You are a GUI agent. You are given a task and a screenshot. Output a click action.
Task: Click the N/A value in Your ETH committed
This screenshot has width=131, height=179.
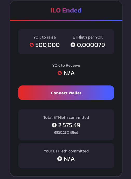click(69, 159)
